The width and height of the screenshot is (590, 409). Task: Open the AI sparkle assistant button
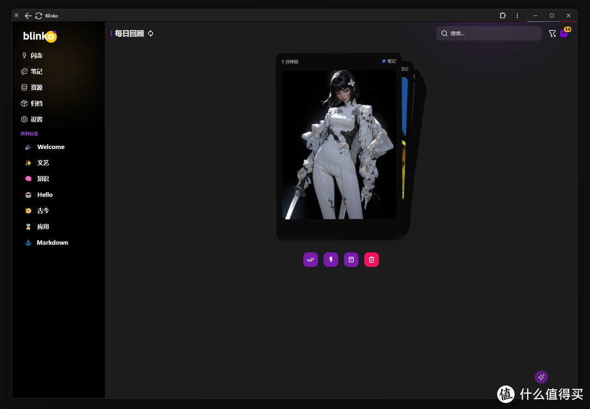point(541,377)
